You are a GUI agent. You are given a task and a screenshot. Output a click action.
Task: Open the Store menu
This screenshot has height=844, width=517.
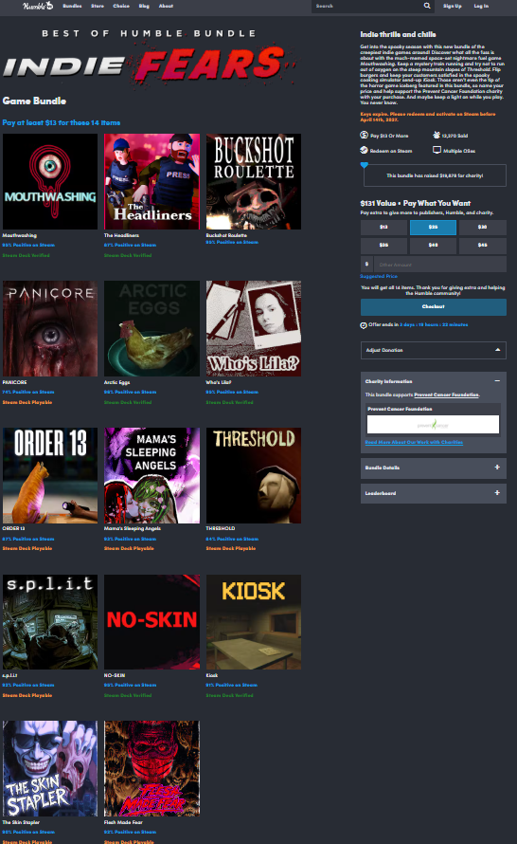click(x=98, y=6)
